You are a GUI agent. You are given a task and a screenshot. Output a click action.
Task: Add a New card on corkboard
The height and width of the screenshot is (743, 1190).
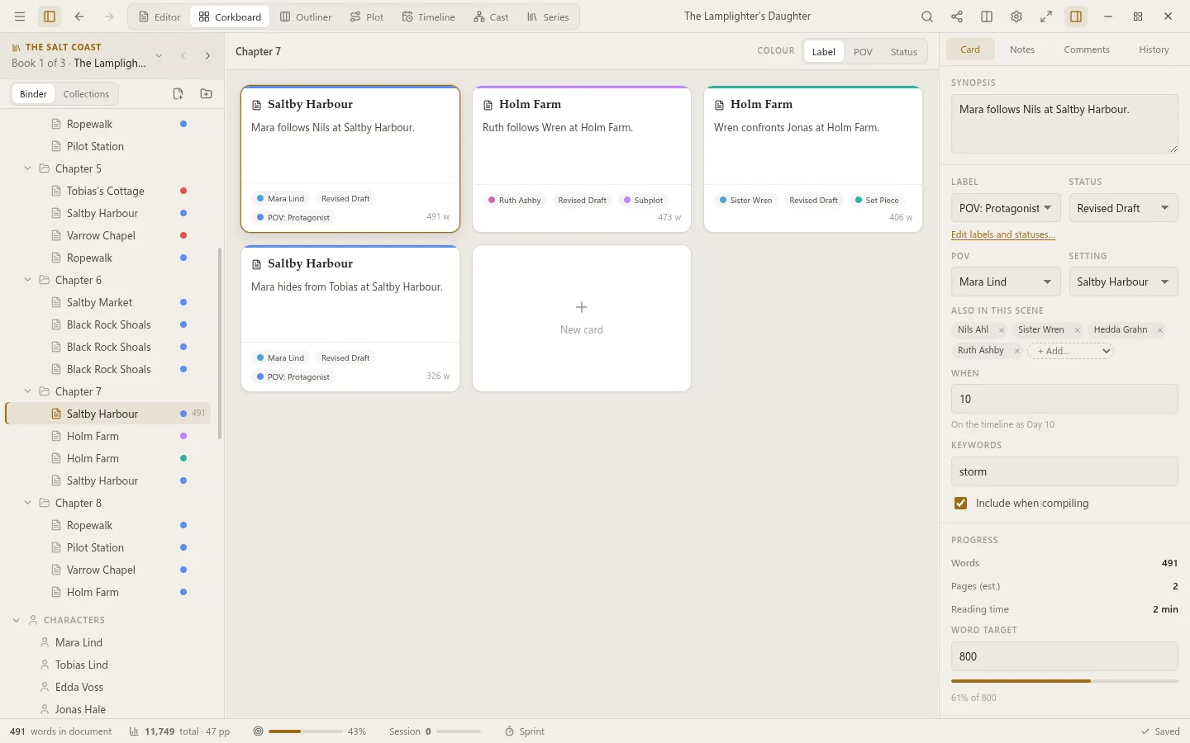[582, 318]
